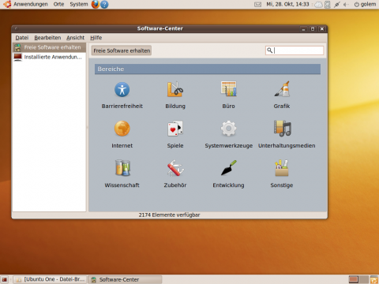Click the trash icon in bottom panel

pos(374,279)
